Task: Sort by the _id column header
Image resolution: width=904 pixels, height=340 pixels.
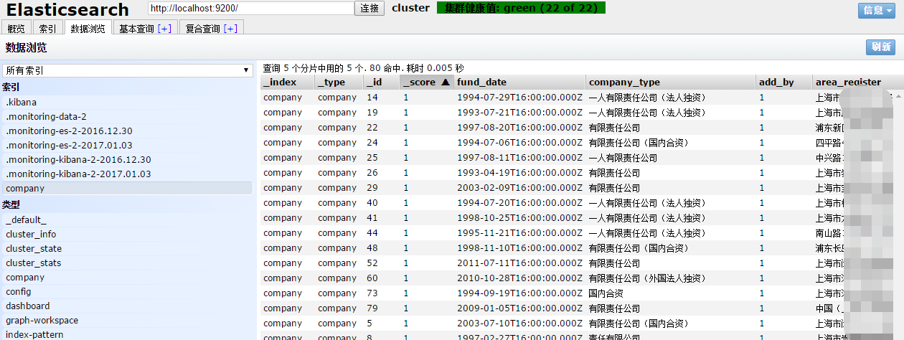Action: [x=381, y=82]
